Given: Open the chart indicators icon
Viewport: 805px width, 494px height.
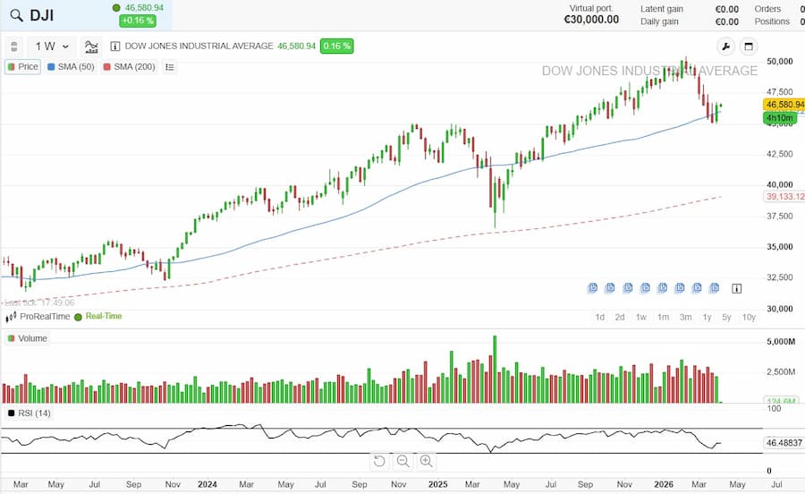Looking at the screenshot, I should coord(91,47).
